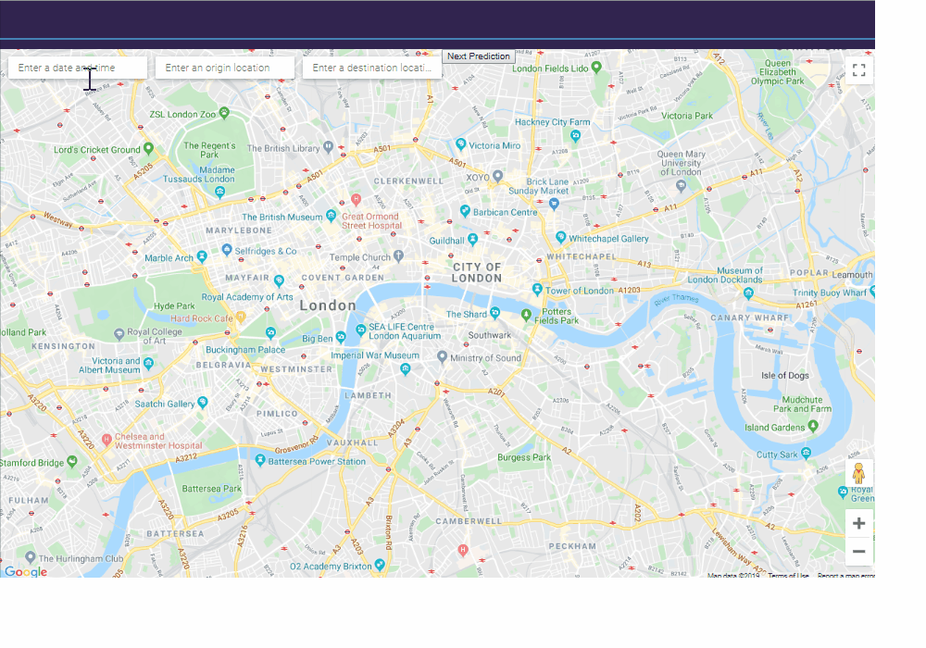Select the Stamford Bridge marker

pos(72,460)
